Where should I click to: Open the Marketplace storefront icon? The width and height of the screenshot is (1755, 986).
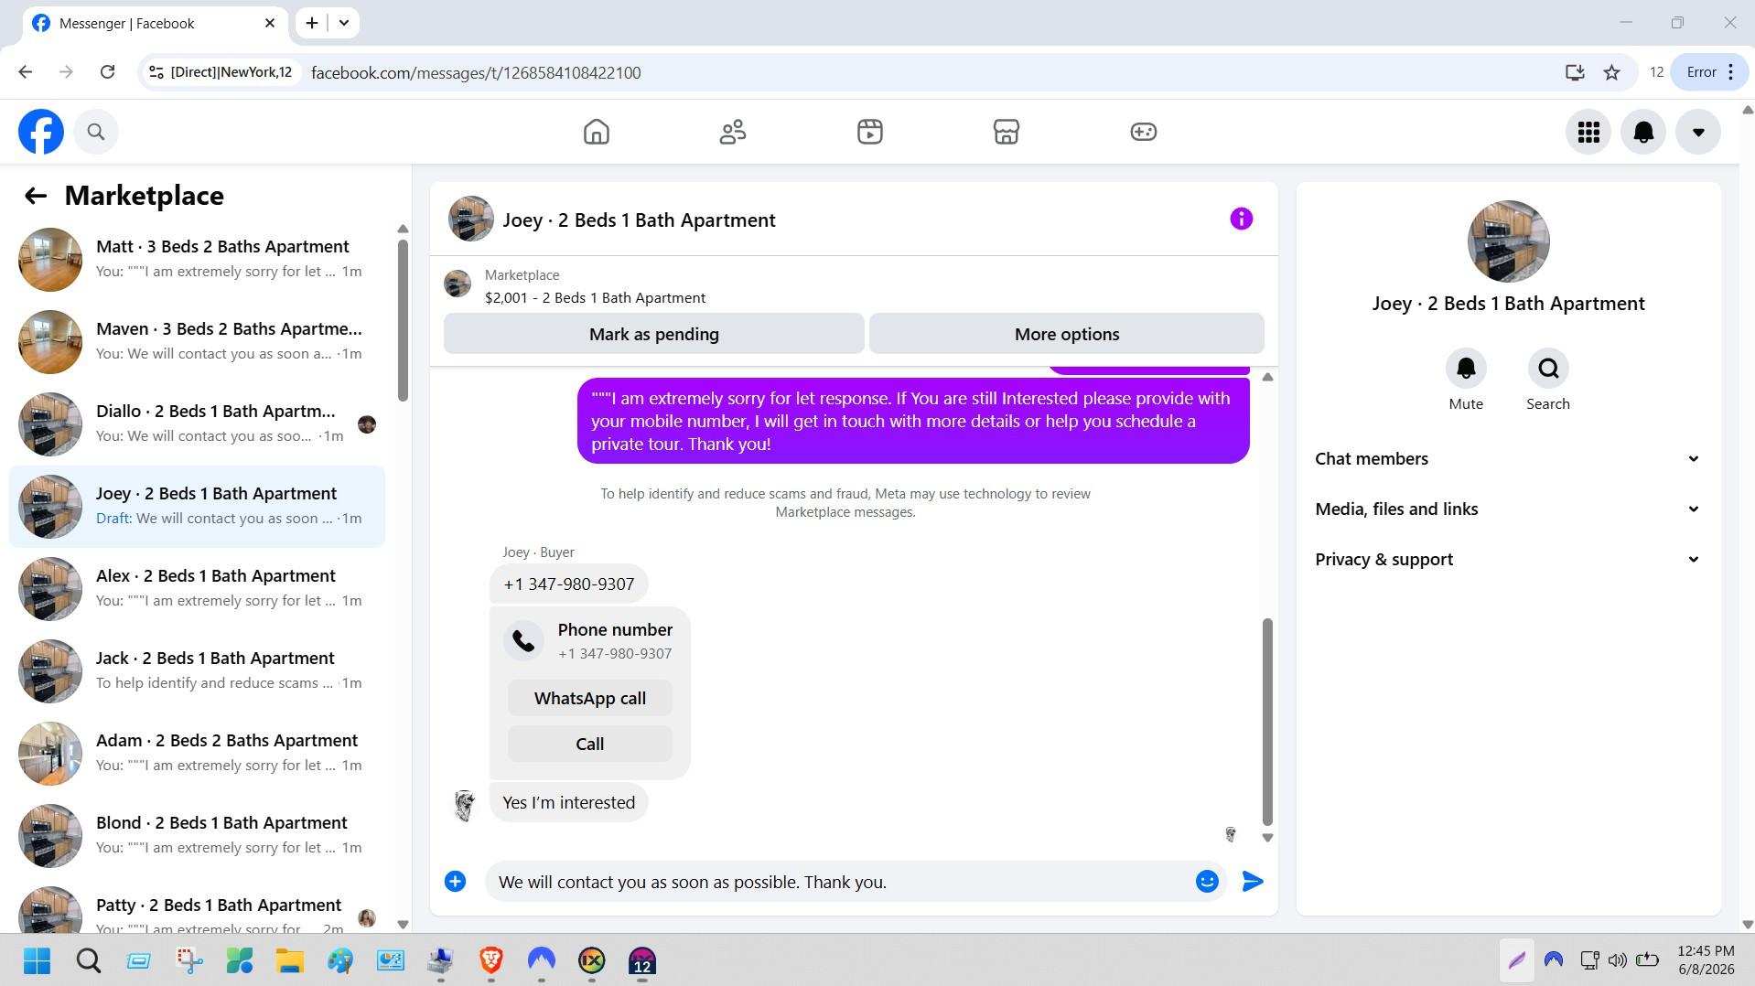pyautogui.click(x=1007, y=132)
